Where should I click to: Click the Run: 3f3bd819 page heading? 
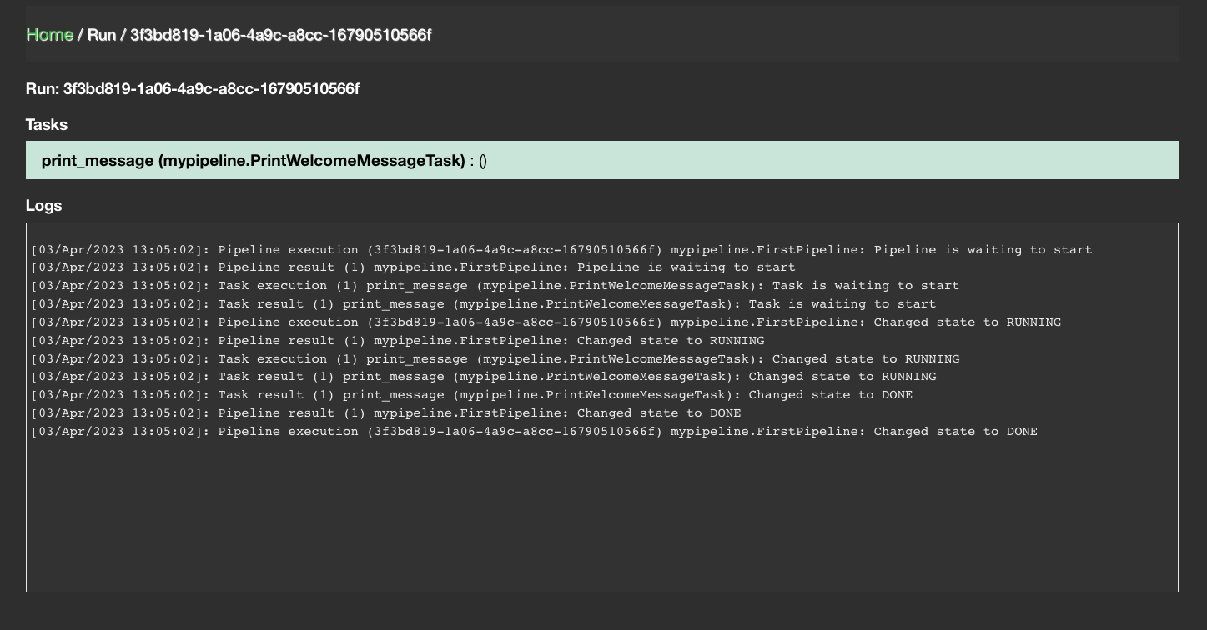(193, 88)
